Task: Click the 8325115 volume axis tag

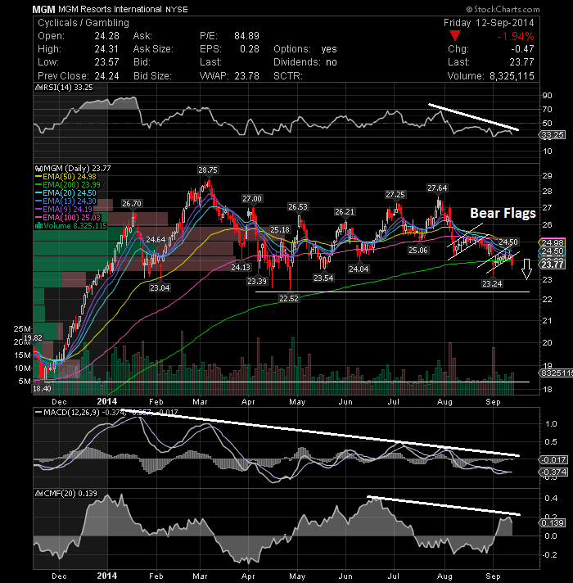Action: tap(556, 373)
